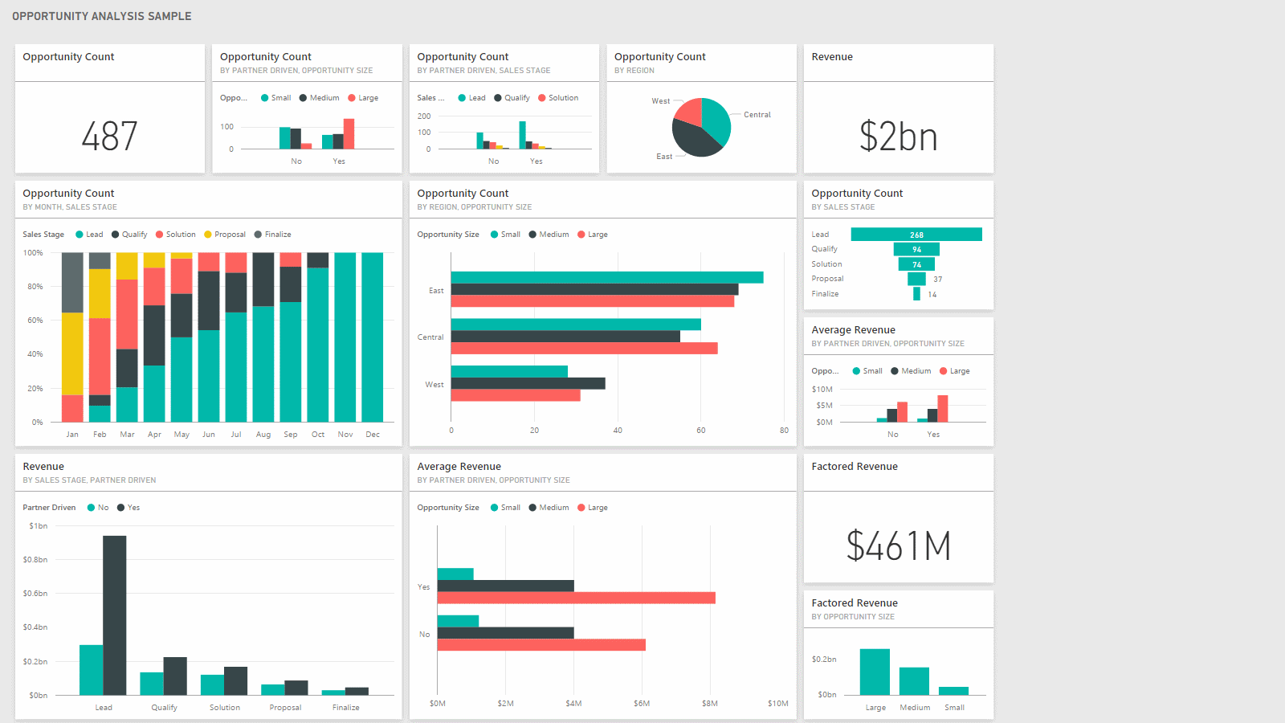The image size is (1285, 723).
Task: Click the Lead funnel bar showing 268
Action: pyautogui.click(x=916, y=235)
